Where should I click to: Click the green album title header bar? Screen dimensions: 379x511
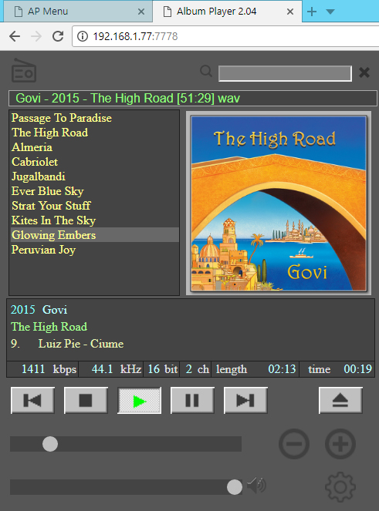click(x=193, y=99)
